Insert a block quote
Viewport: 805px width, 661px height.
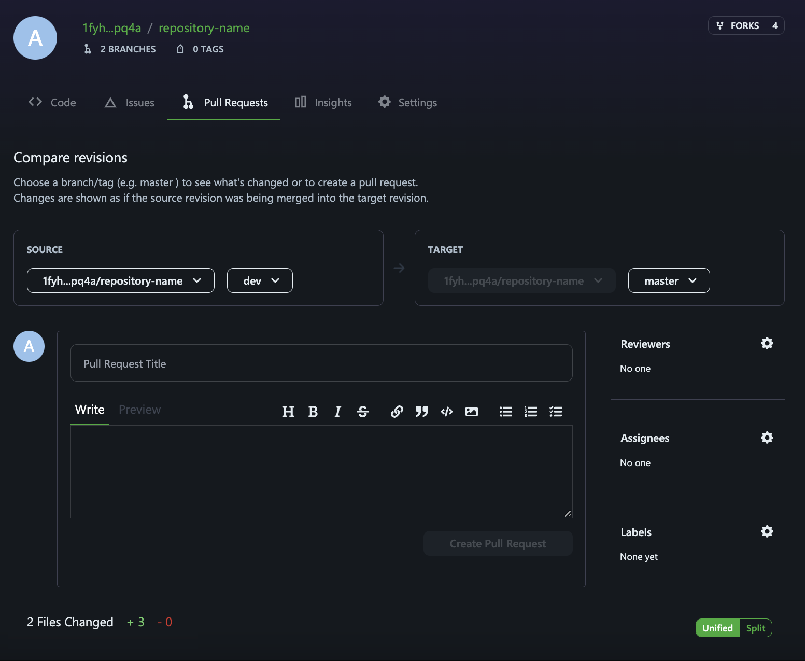pyautogui.click(x=422, y=412)
